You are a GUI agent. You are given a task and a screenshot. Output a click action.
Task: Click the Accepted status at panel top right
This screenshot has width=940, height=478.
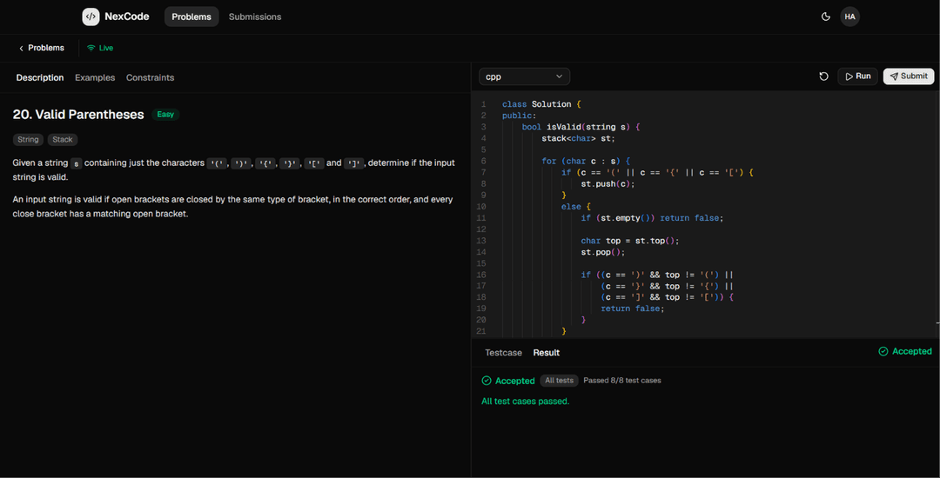pos(904,351)
